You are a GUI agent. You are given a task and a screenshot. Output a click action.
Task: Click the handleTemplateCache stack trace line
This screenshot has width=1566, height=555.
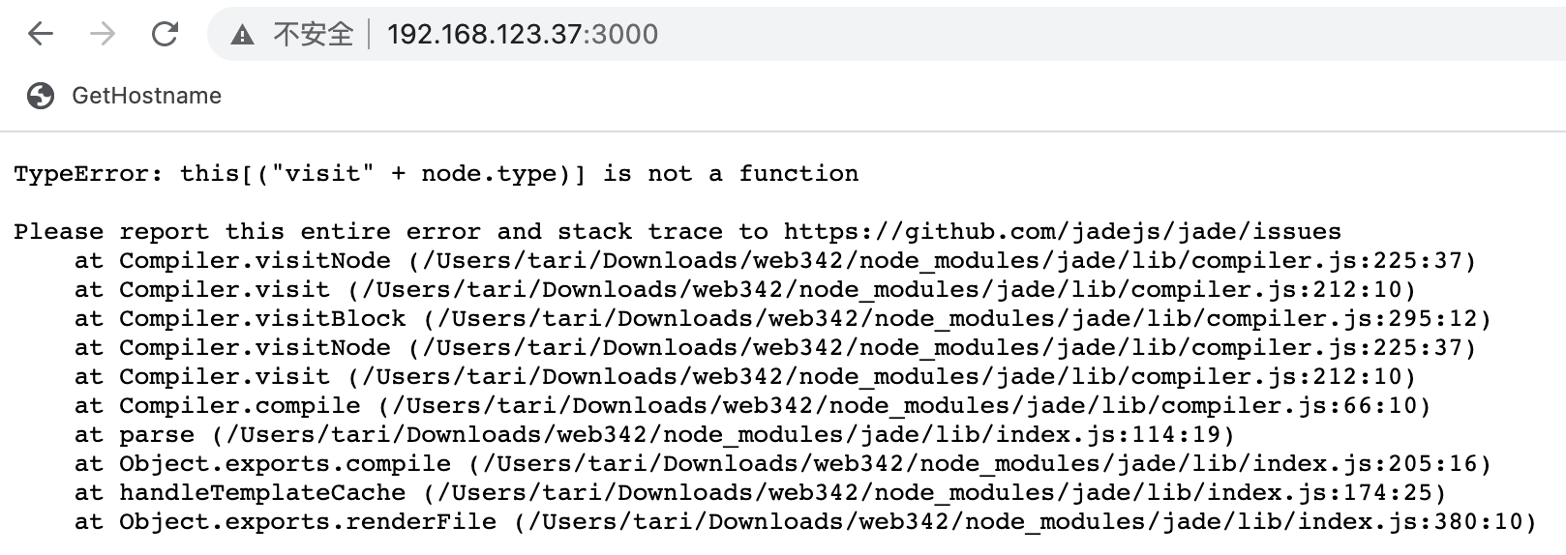(761, 493)
